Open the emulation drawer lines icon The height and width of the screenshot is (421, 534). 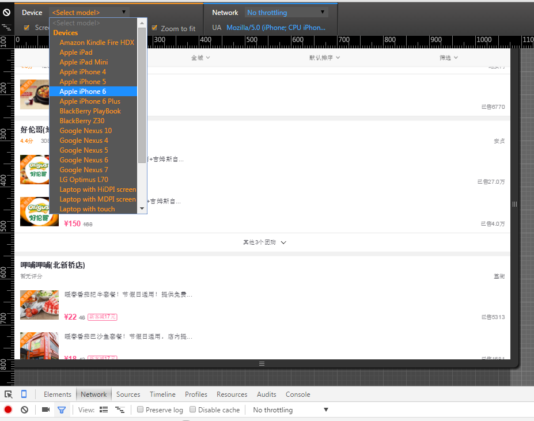[x=6, y=27]
